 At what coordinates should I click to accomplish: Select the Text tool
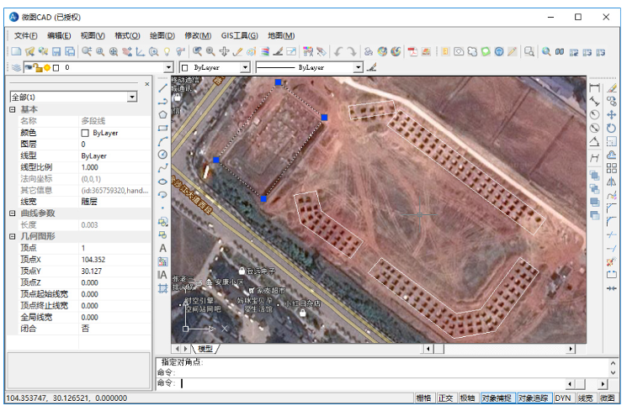[162, 248]
